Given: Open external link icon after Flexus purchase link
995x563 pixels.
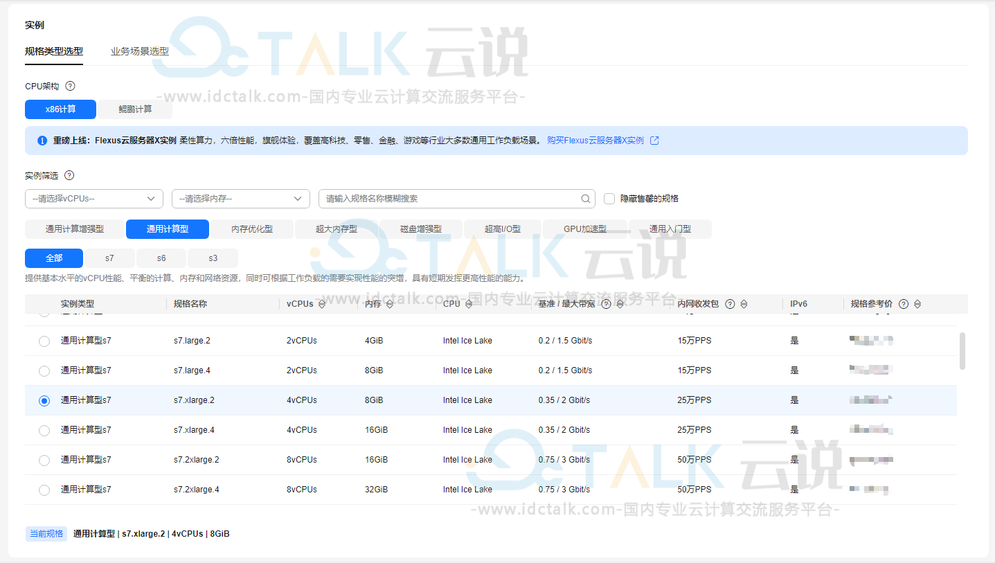Looking at the screenshot, I should pyautogui.click(x=654, y=141).
